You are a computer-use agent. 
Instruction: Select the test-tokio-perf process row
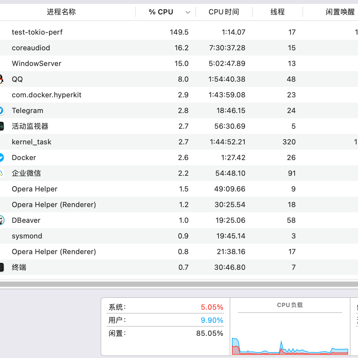point(179,32)
